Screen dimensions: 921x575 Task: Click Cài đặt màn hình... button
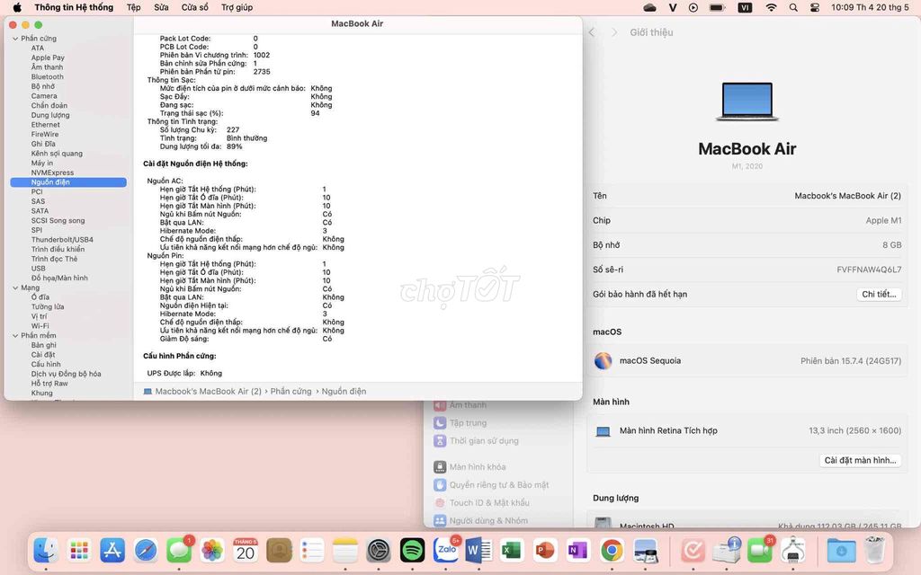(x=860, y=460)
